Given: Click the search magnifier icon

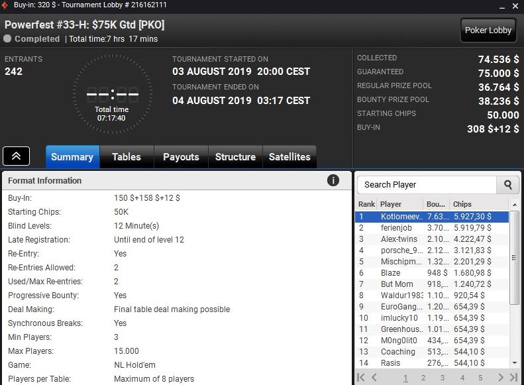Looking at the screenshot, I should [x=507, y=184].
